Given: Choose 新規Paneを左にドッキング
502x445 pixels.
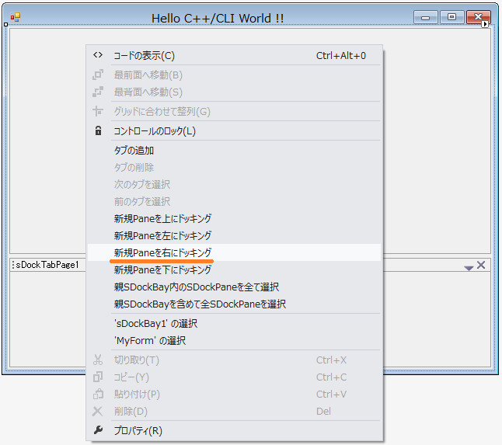Looking at the screenshot, I should (x=235, y=235).
